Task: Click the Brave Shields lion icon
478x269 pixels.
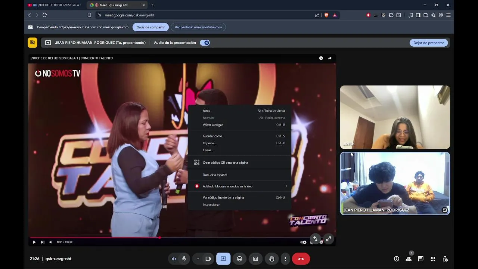Action: [326, 15]
